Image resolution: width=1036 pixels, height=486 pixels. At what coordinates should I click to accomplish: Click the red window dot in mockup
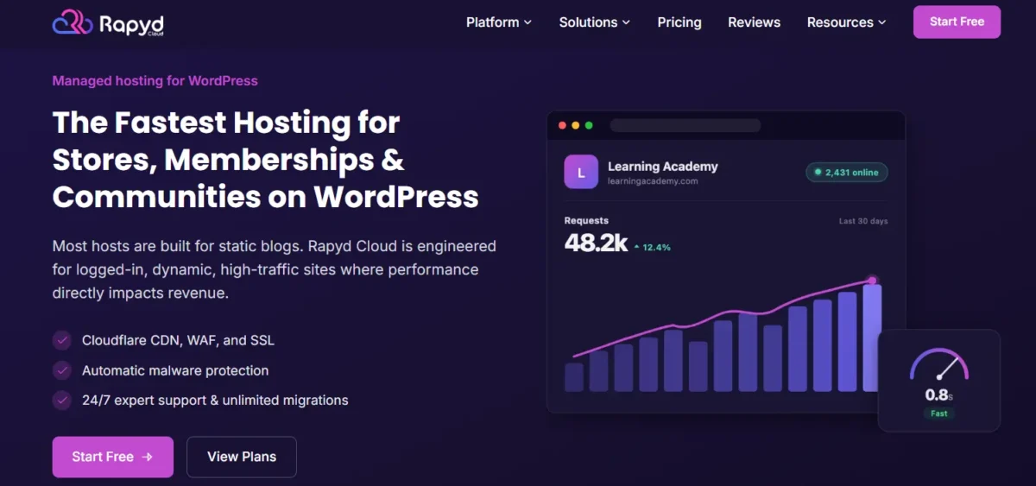tap(562, 125)
